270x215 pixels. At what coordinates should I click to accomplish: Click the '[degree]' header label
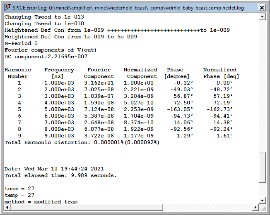pyautogui.click(x=177, y=76)
